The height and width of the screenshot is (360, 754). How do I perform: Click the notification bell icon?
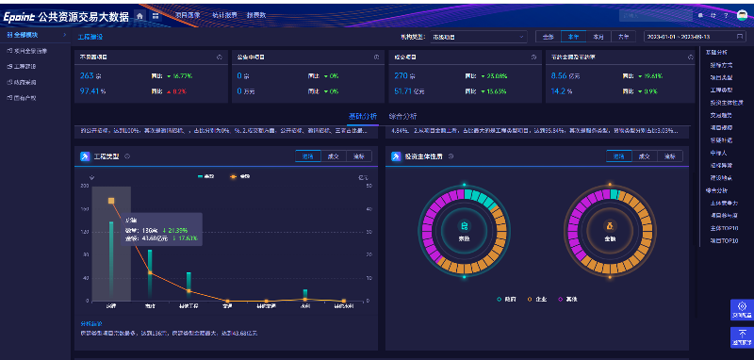(700, 16)
